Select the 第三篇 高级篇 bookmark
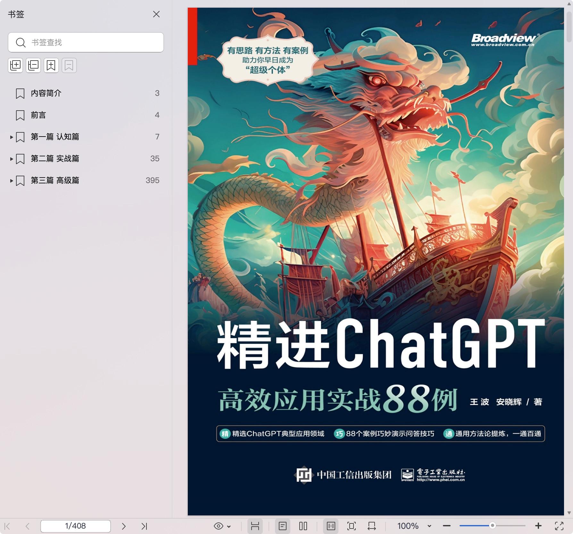The image size is (573, 534). click(x=55, y=180)
